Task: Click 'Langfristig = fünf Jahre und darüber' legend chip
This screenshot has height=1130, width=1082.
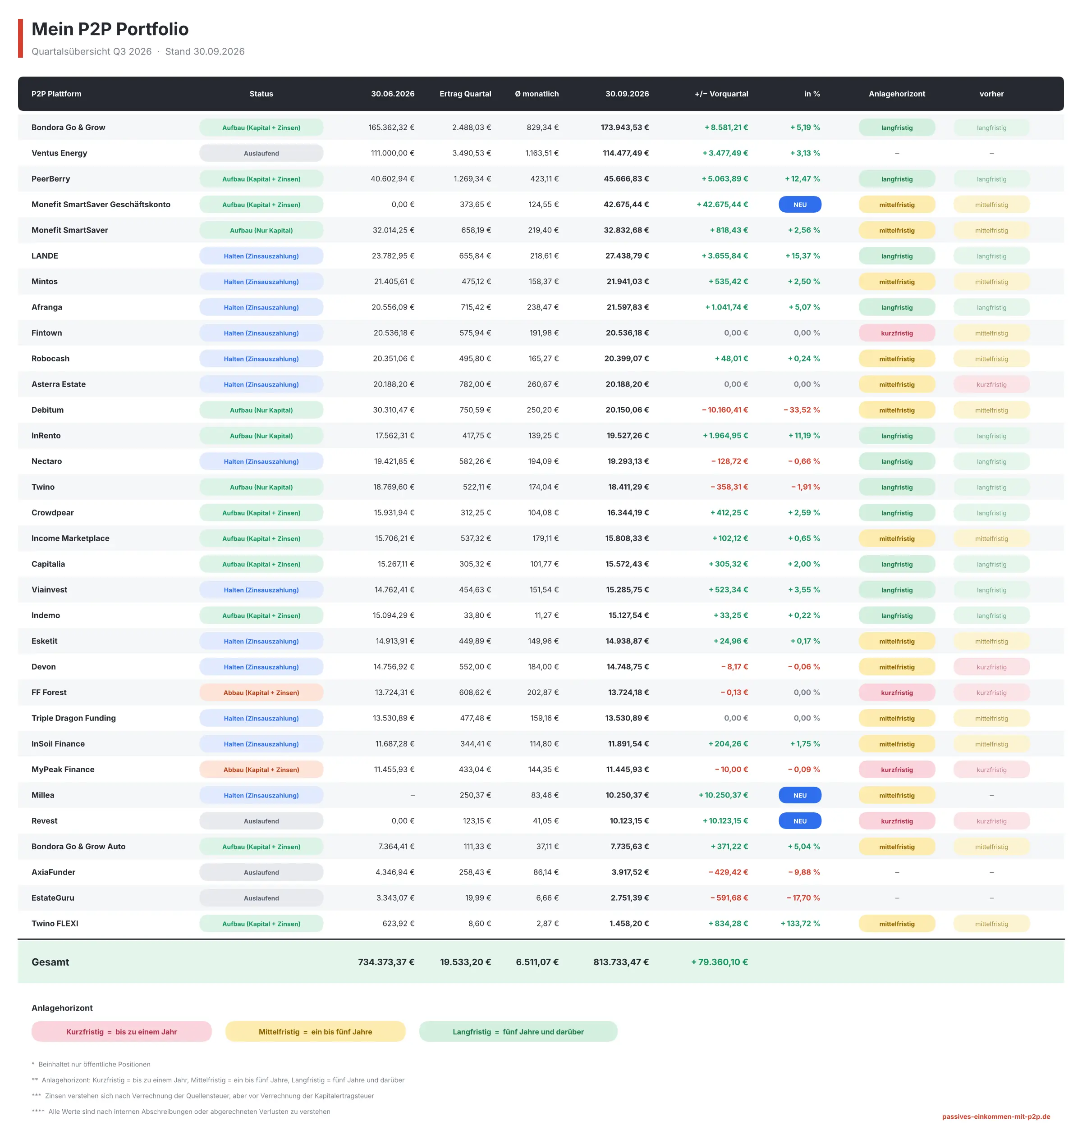Action: [x=518, y=1031]
